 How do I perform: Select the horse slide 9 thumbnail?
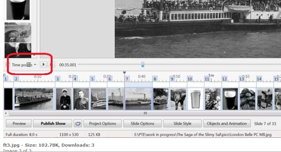click(x=178, y=99)
